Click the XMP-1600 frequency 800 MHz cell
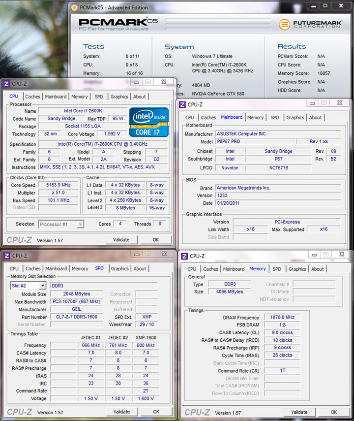 coord(146,345)
